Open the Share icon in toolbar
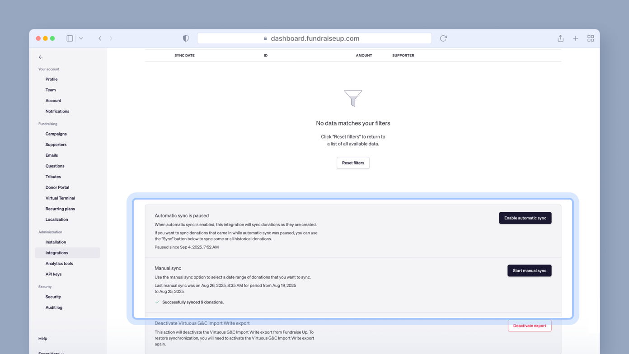The width and height of the screenshot is (629, 354). click(560, 38)
